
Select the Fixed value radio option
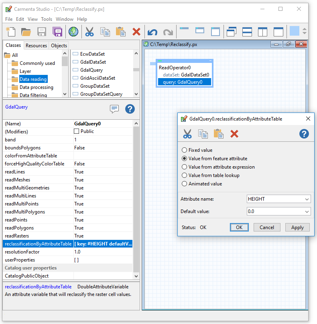(185, 150)
